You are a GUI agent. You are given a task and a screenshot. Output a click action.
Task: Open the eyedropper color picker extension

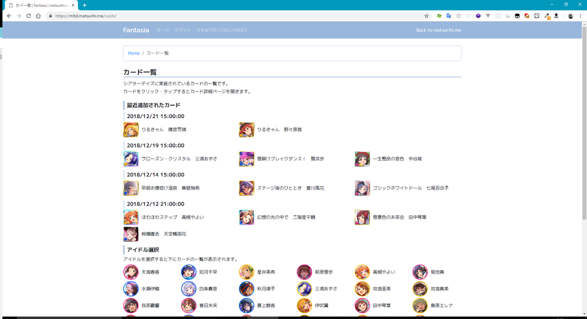(546, 16)
